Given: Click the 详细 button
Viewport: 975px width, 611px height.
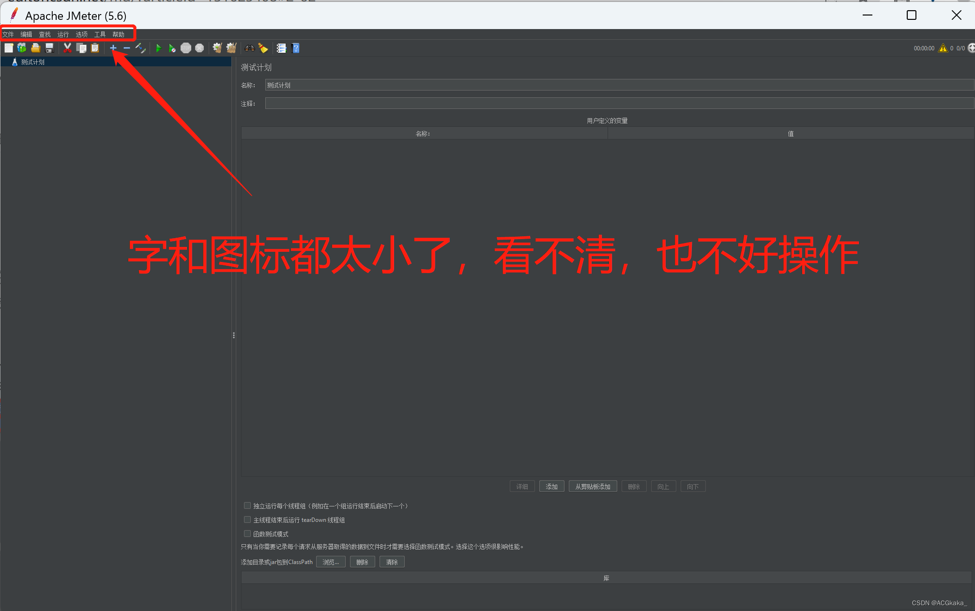Looking at the screenshot, I should (522, 487).
